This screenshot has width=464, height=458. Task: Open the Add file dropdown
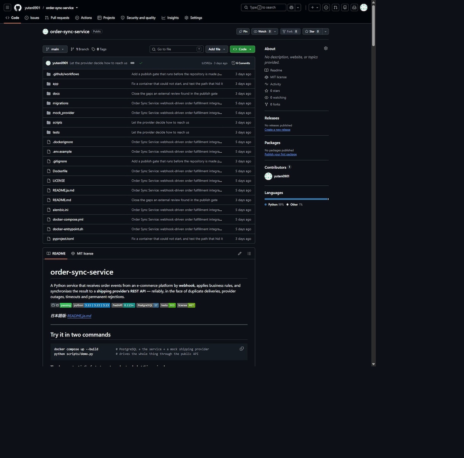[x=217, y=49]
